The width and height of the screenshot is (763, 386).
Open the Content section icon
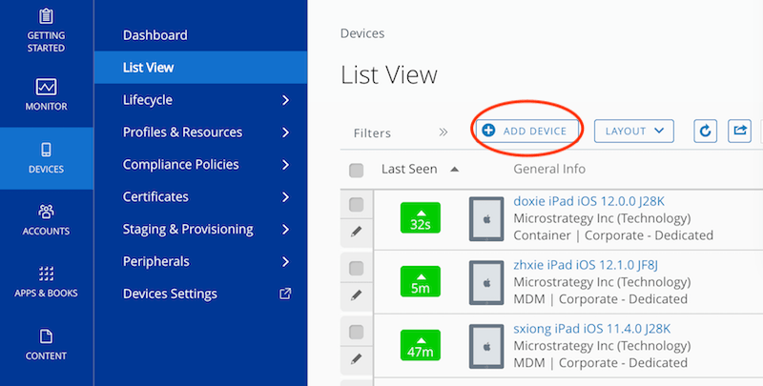tap(46, 336)
